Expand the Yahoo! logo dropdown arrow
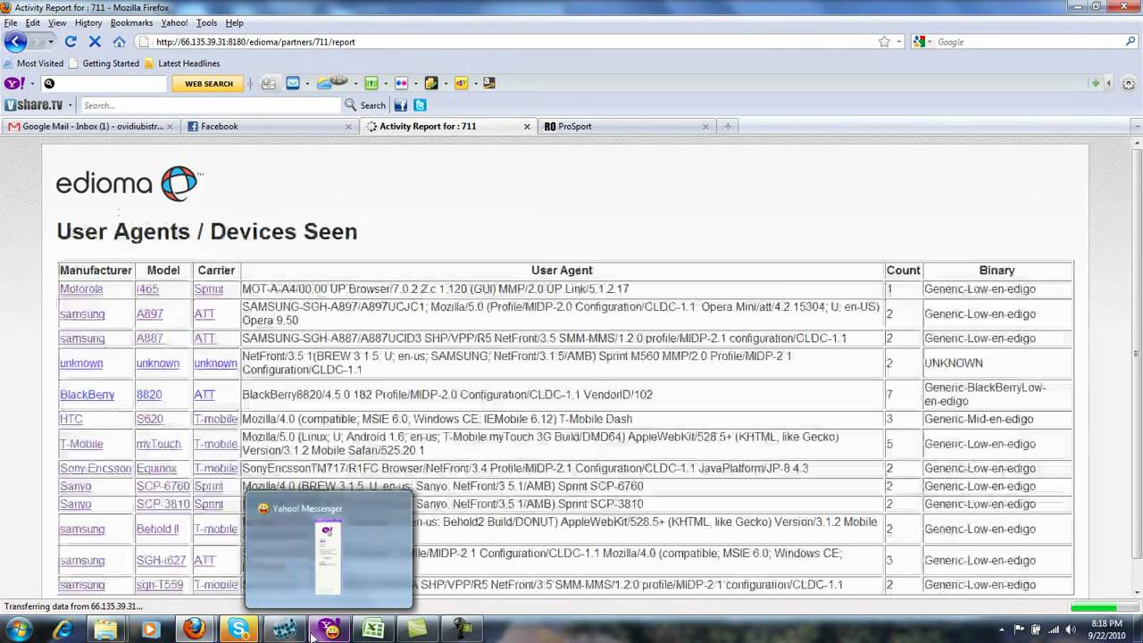 click(x=32, y=83)
